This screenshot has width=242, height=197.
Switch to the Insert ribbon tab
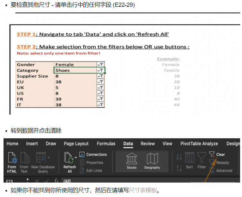(x=32, y=144)
